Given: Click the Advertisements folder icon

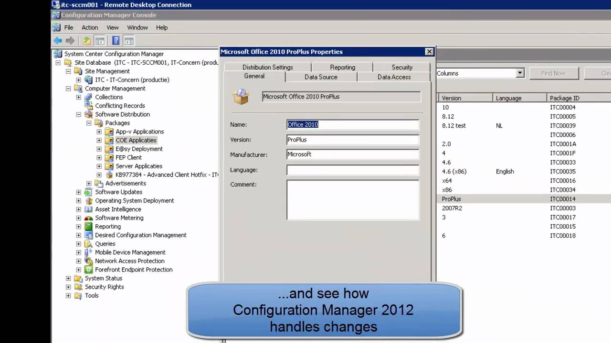Looking at the screenshot, I should (99, 183).
